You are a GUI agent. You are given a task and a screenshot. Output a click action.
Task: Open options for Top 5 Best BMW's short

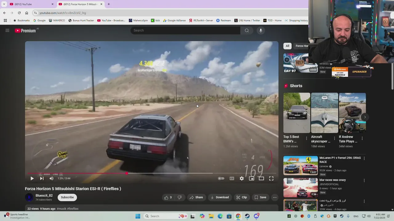coord(306,138)
